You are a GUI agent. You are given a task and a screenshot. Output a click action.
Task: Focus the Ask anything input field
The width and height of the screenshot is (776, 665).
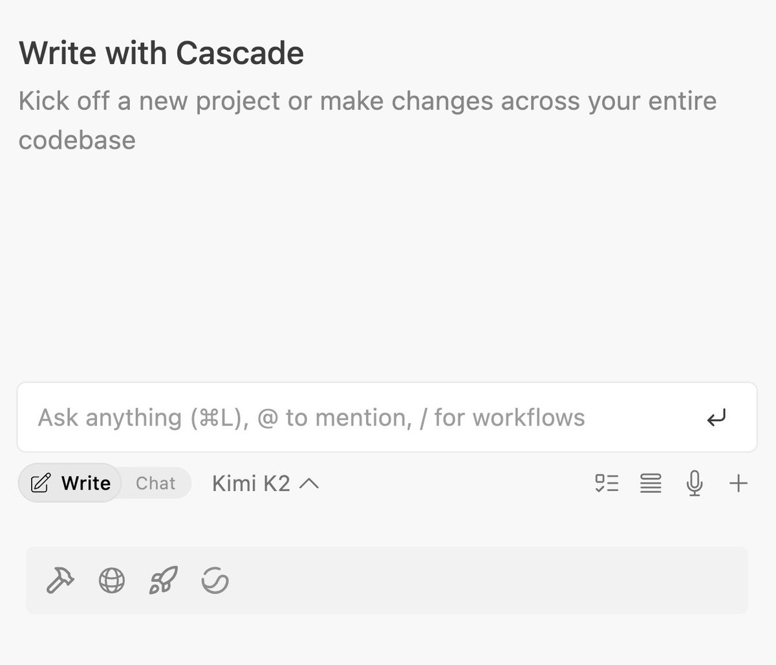coord(387,417)
